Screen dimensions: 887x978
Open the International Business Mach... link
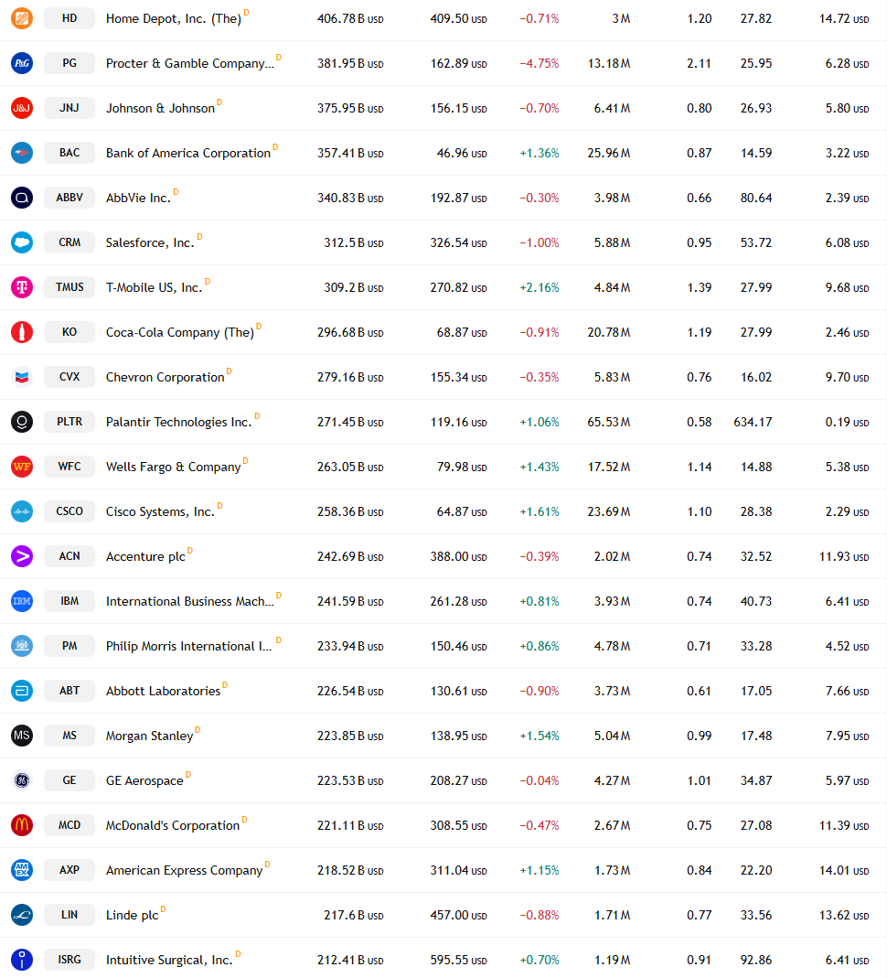[x=190, y=602]
